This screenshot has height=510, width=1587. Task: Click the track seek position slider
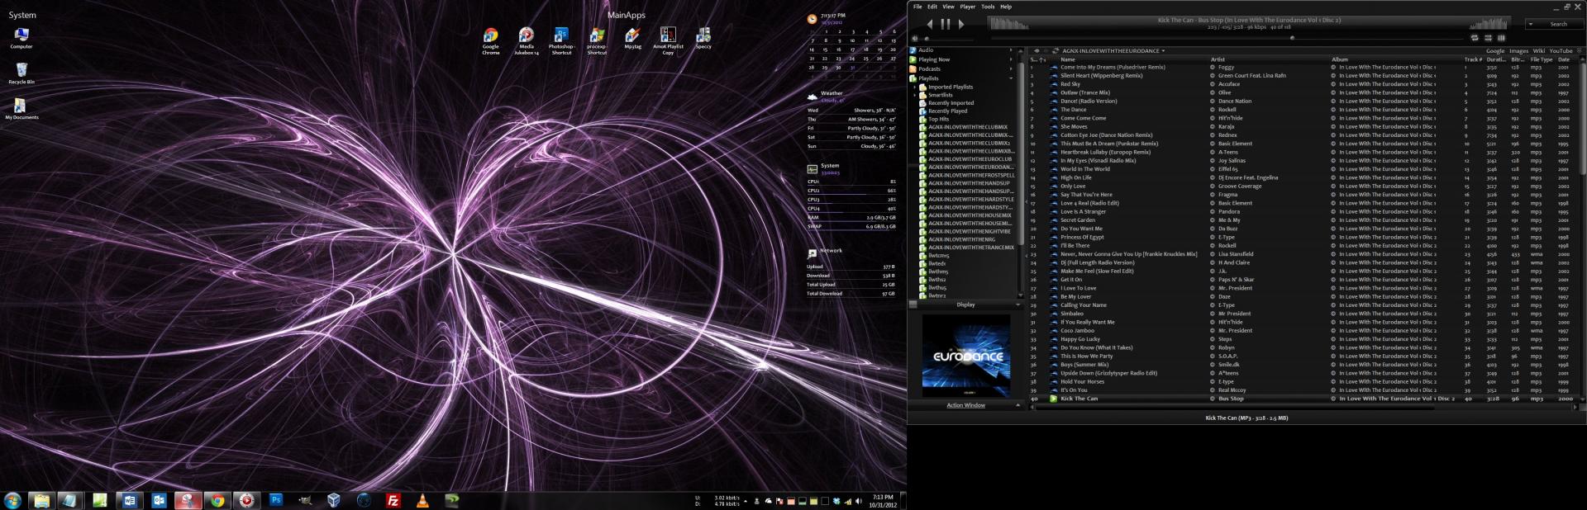[1292, 38]
